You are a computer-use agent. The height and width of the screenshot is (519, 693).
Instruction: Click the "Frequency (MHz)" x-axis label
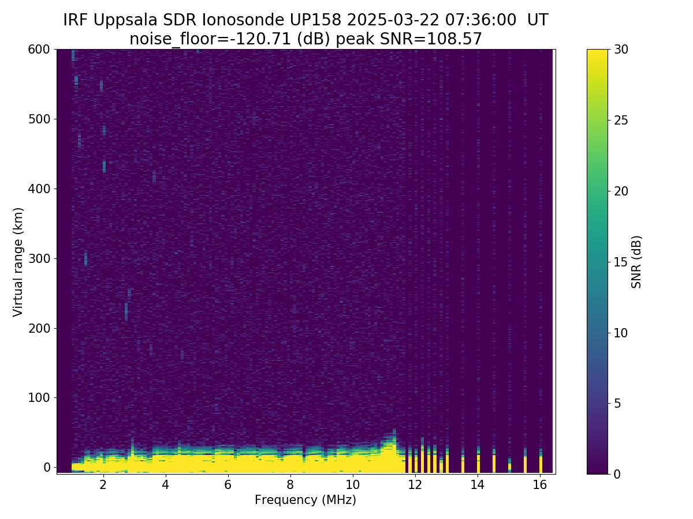[305, 500]
